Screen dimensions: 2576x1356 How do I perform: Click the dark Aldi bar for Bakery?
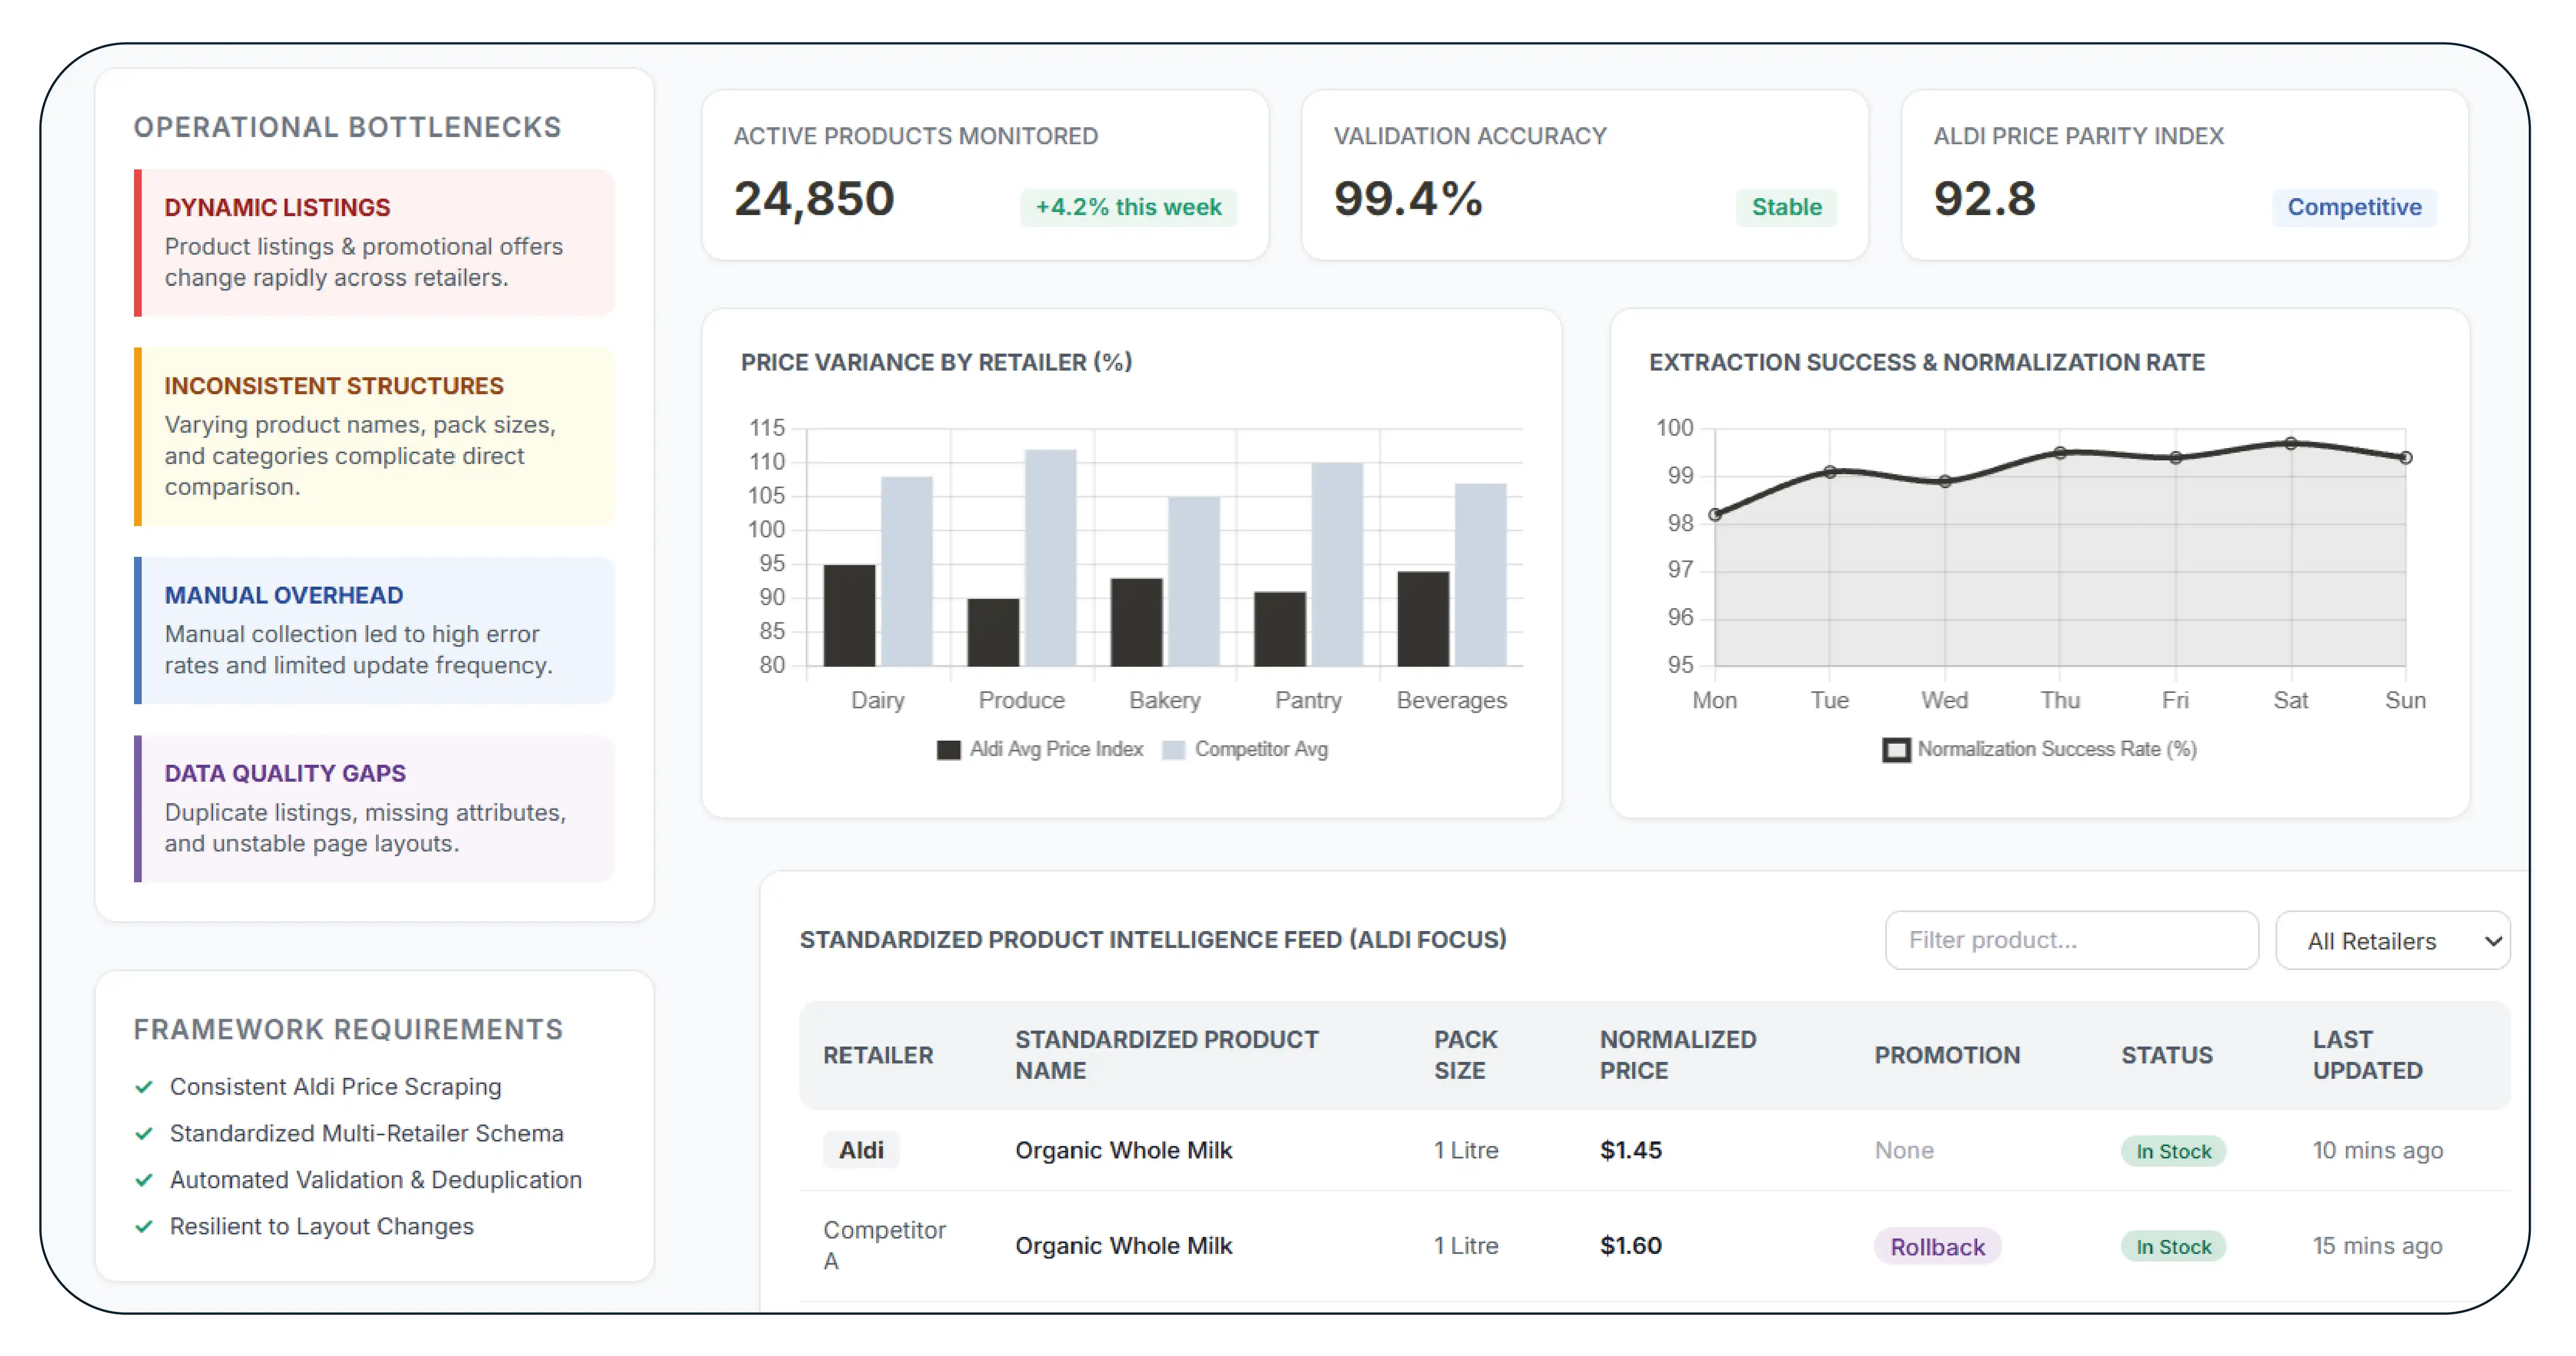tap(1136, 623)
